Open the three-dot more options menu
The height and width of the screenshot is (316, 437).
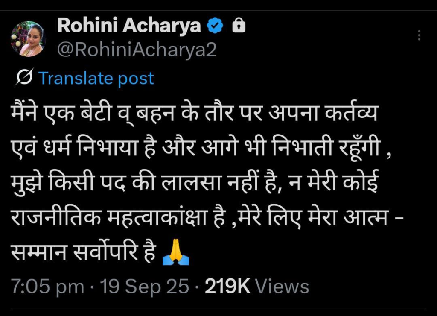click(x=419, y=35)
